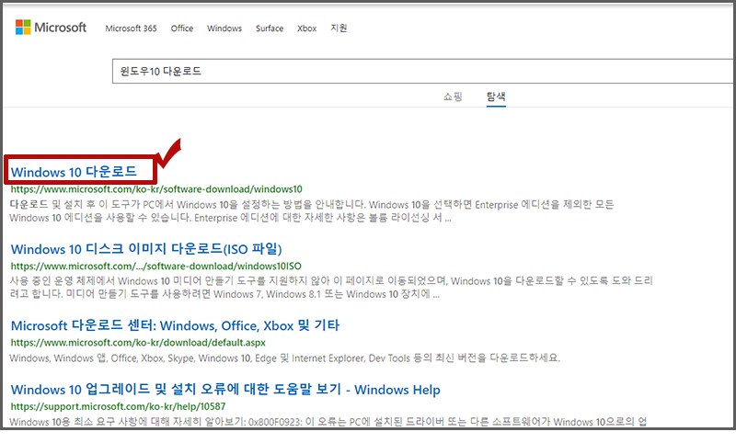Click description starting Windows 10용 최소 요구

(328, 422)
